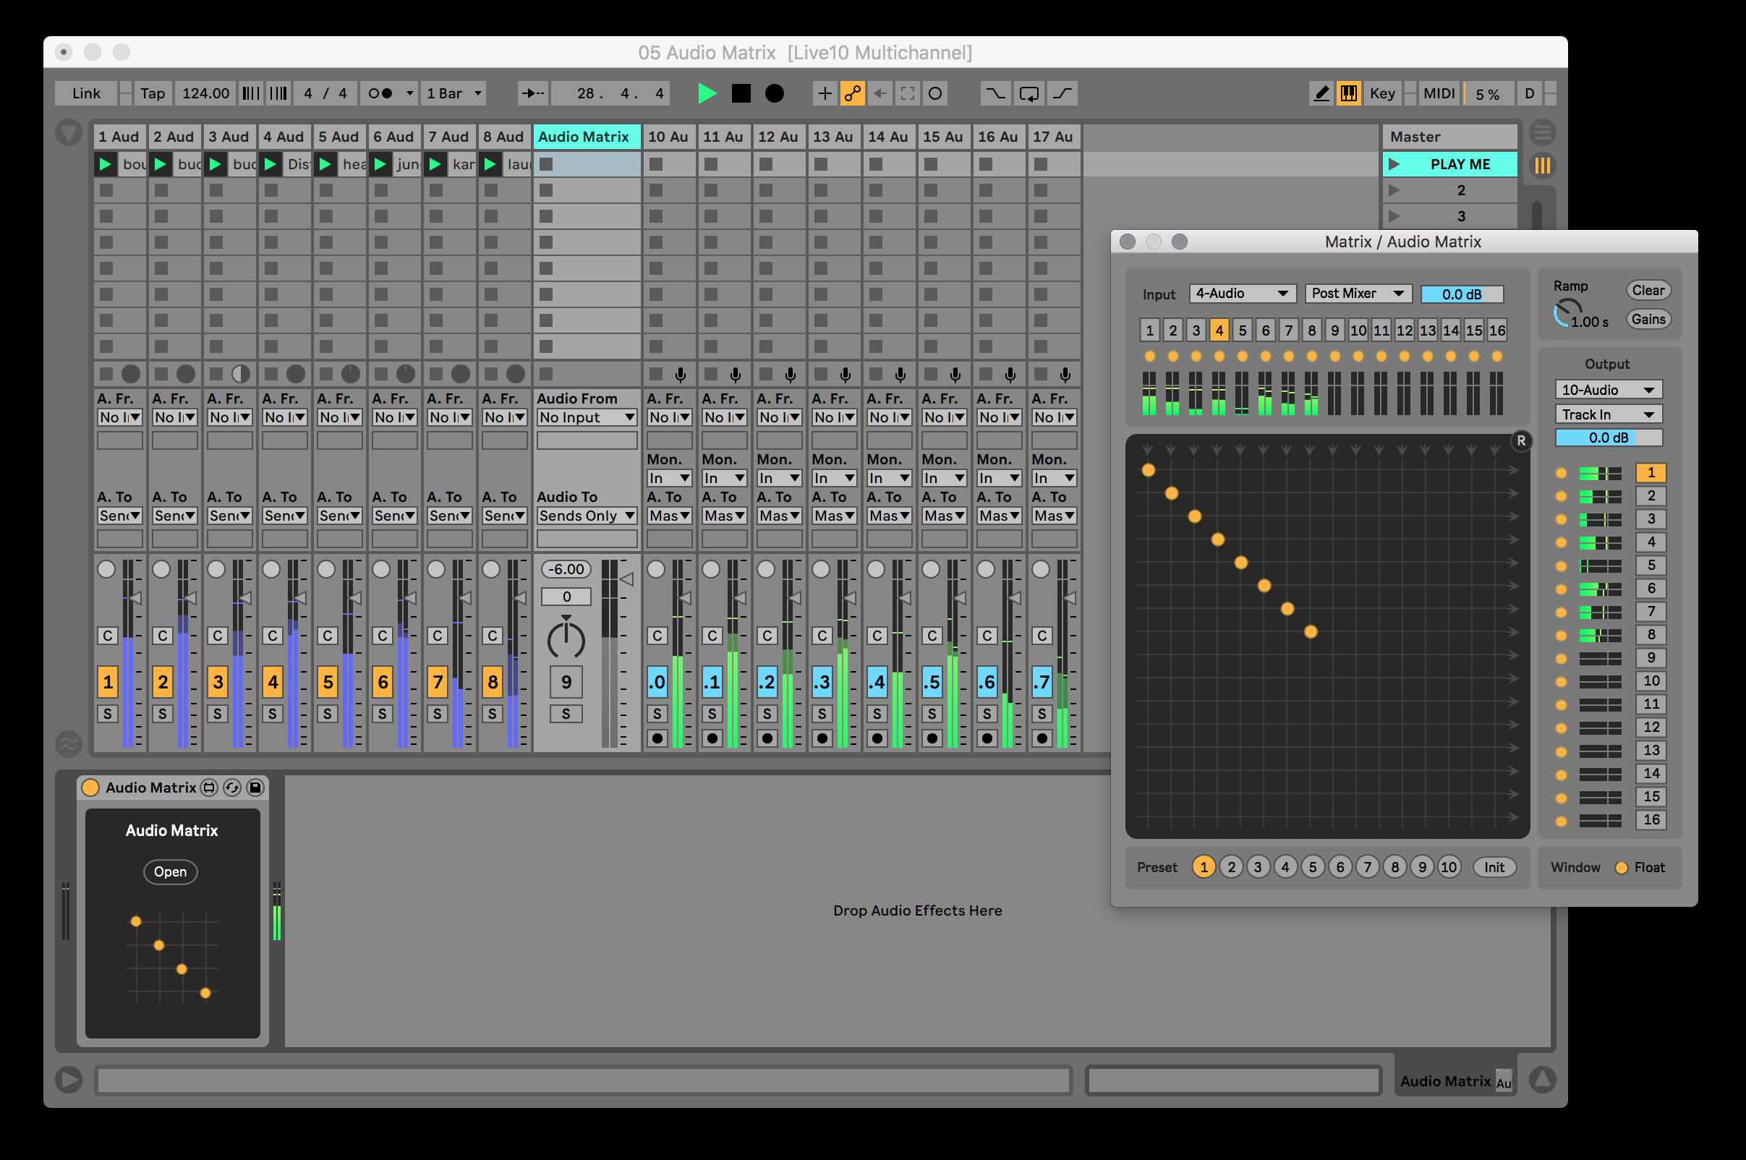The image size is (1746, 1160).
Task: Open the Track In output dropdown
Action: coord(1608,414)
